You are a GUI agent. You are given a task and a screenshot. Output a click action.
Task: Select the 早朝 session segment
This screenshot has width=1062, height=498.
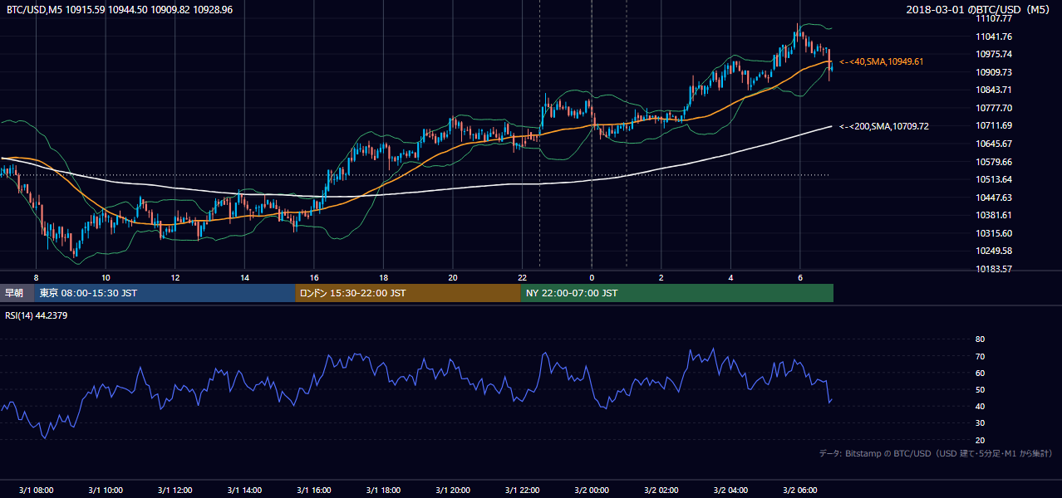click(17, 293)
